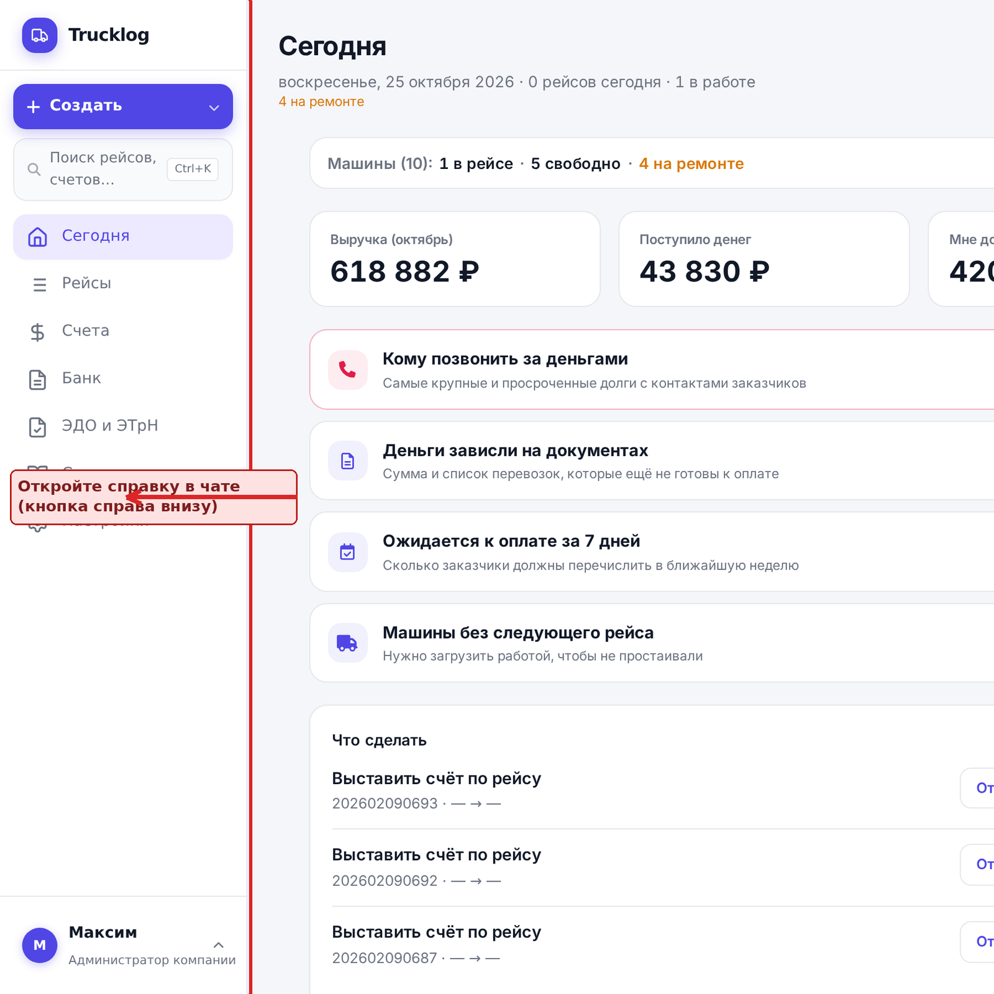This screenshot has width=994, height=994.
Task: Open Машины без следующего рейса card
Action: tap(652, 643)
